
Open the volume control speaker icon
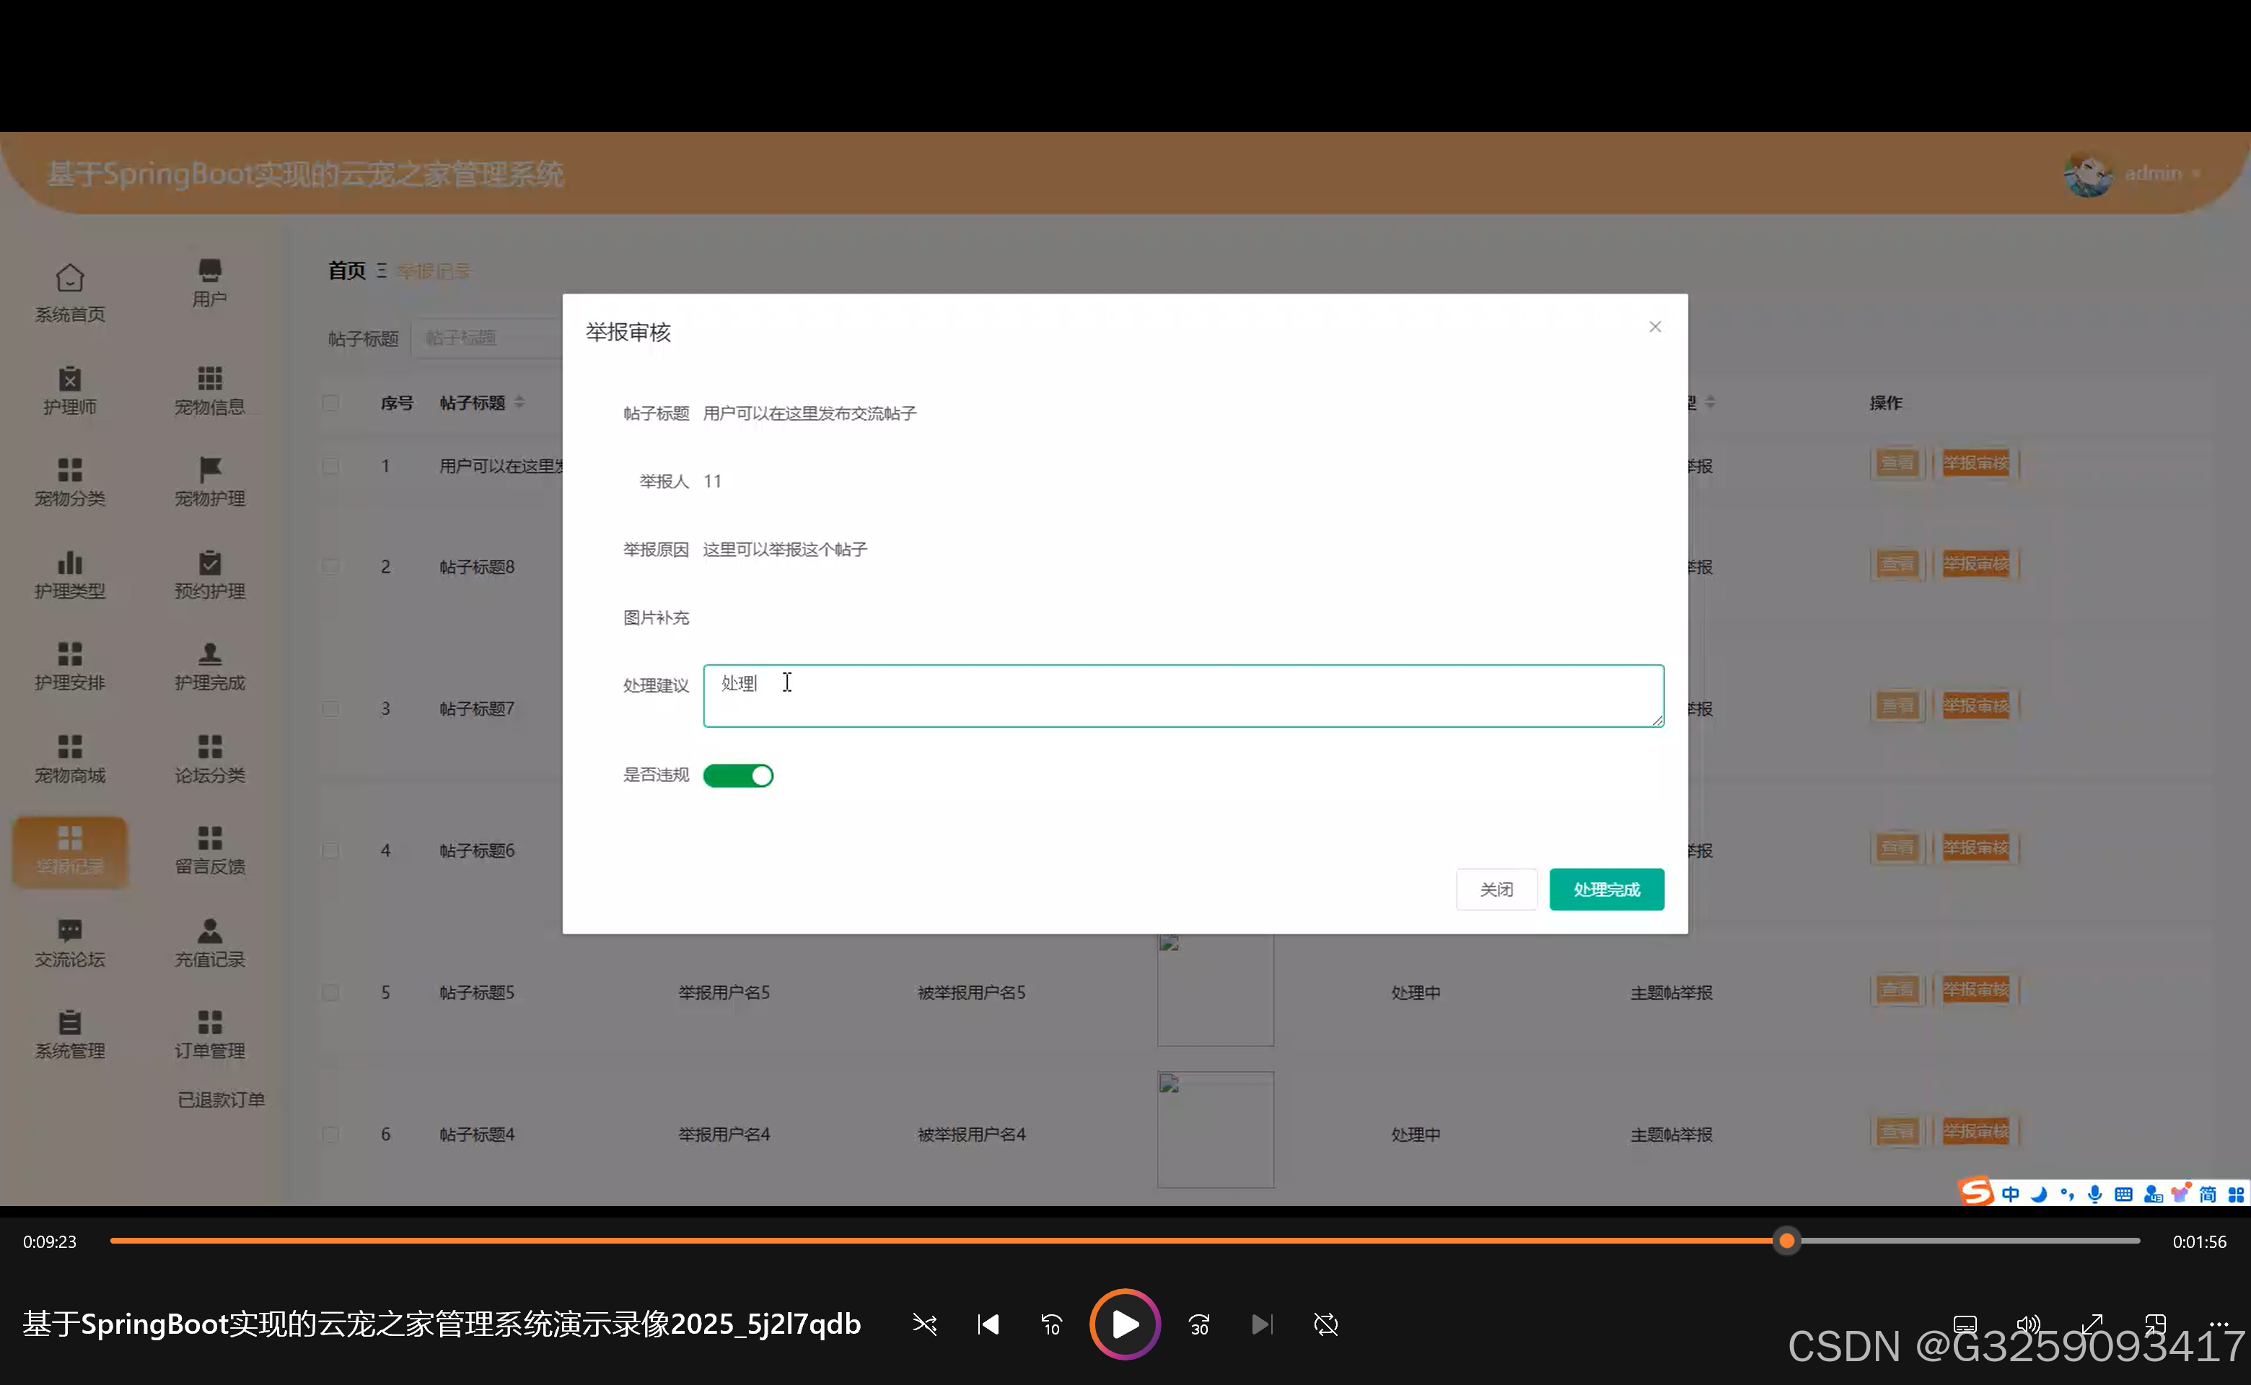tap(2028, 1324)
